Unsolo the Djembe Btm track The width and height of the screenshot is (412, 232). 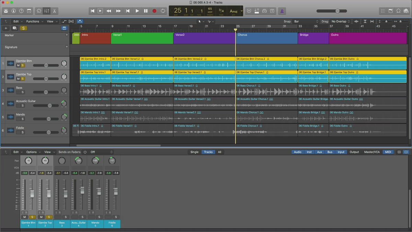(23, 65)
